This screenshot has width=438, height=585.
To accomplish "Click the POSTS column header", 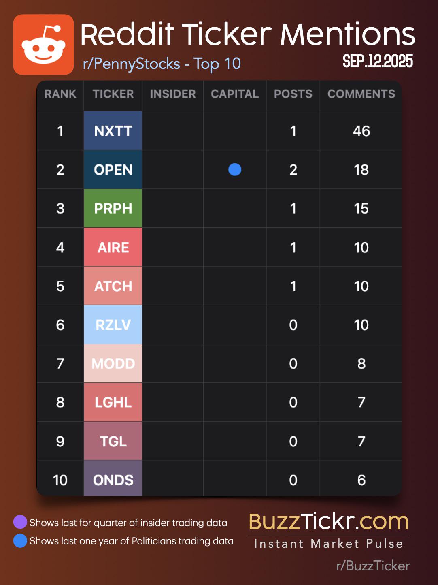I will (293, 94).
